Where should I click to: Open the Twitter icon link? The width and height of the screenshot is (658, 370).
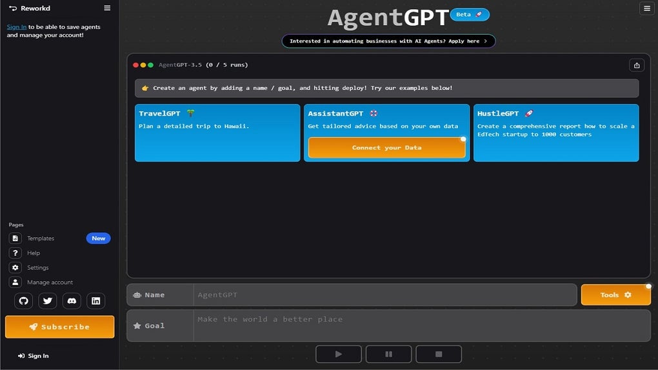pos(48,301)
